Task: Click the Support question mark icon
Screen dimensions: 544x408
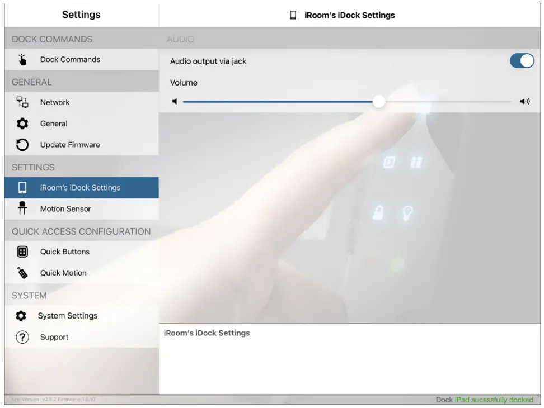Action: point(22,336)
